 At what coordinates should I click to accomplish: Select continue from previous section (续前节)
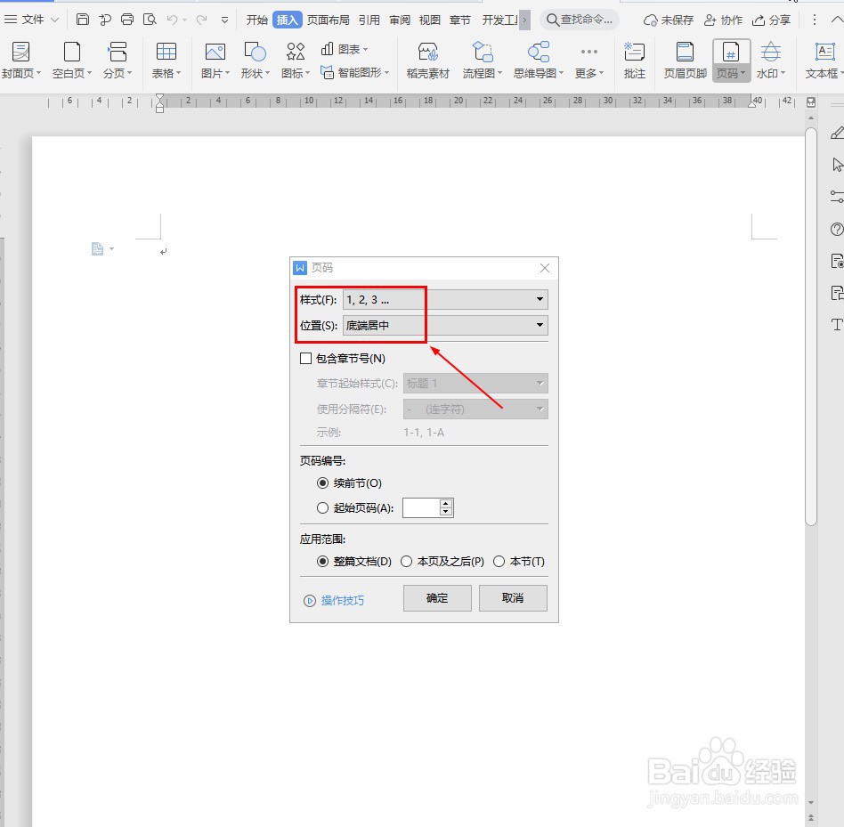click(x=322, y=483)
